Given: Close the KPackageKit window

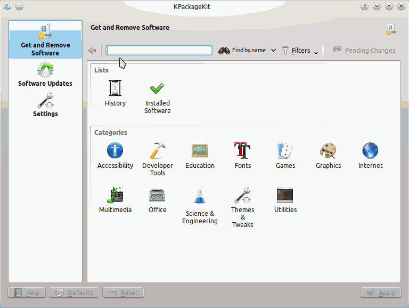Looking at the screenshot, I should (401, 6).
